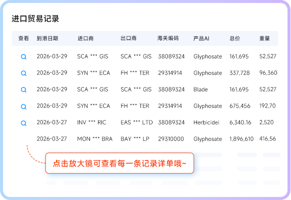Click the 海关编码 column header
This screenshot has height=200, width=291.
click(x=168, y=38)
